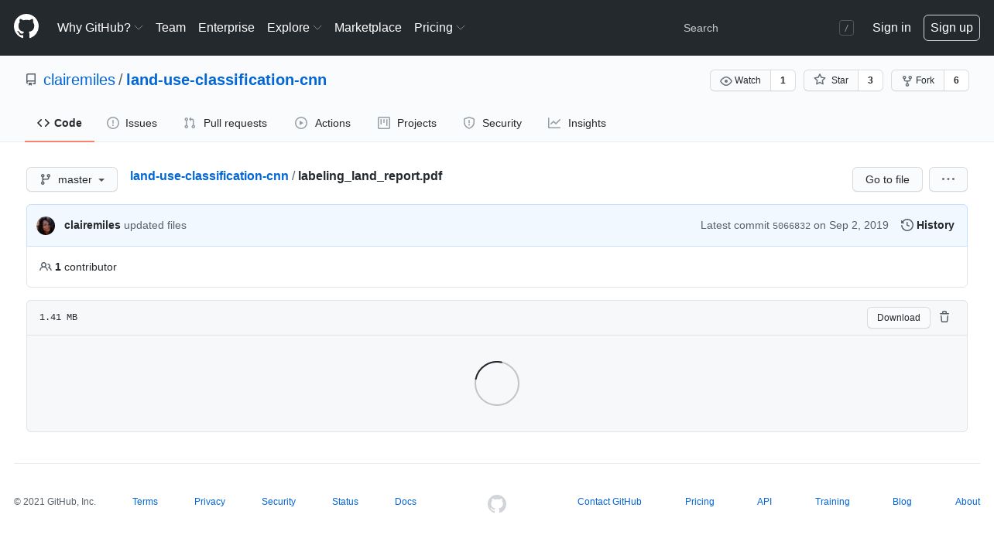Screen dimensions: 994x552
Task: Switch to the Code tab
Action: (60, 123)
